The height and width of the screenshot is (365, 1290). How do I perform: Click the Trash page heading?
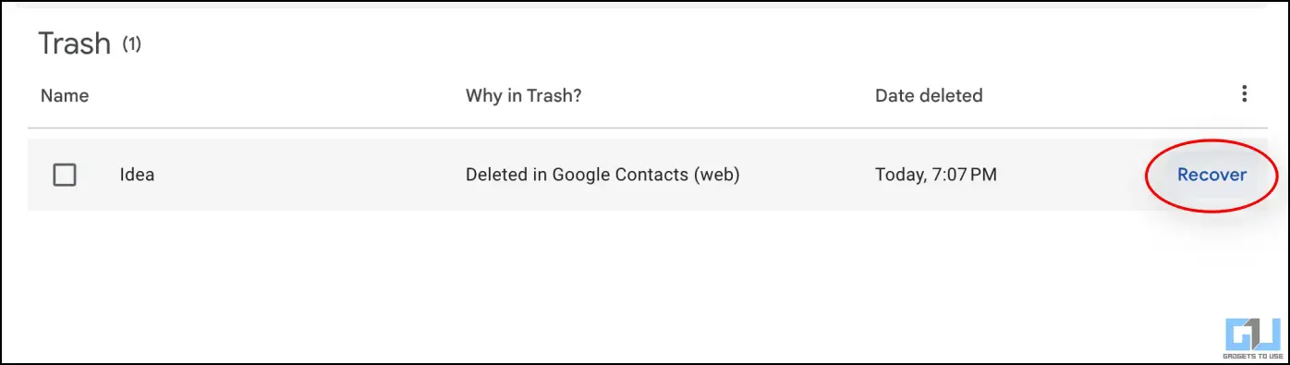click(75, 43)
